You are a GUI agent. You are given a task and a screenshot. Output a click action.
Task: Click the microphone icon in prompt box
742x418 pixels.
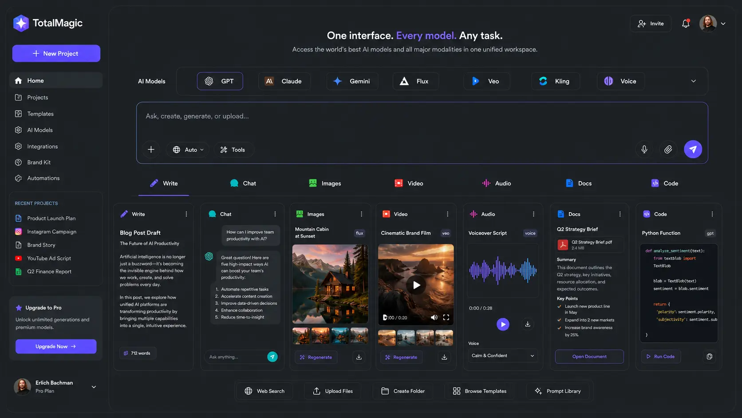(x=644, y=150)
